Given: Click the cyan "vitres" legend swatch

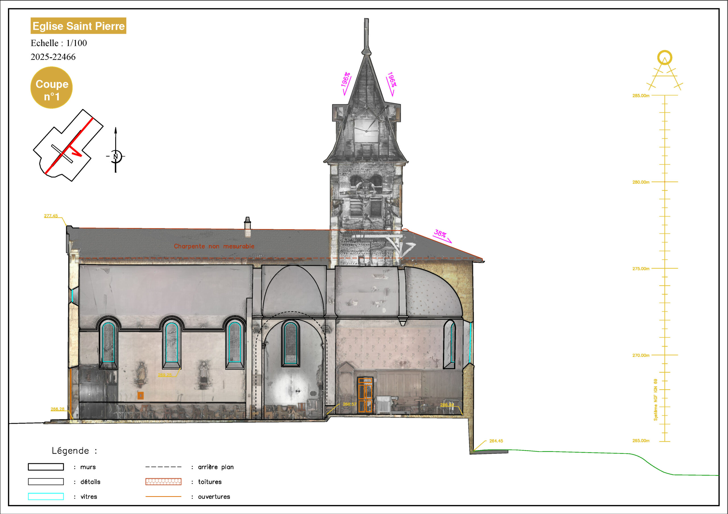Looking at the screenshot, I should (x=46, y=496).
